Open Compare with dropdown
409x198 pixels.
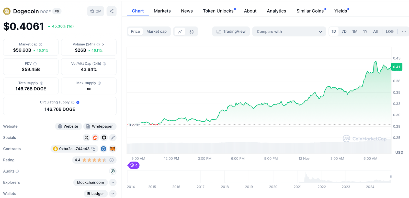[x=289, y=32]
